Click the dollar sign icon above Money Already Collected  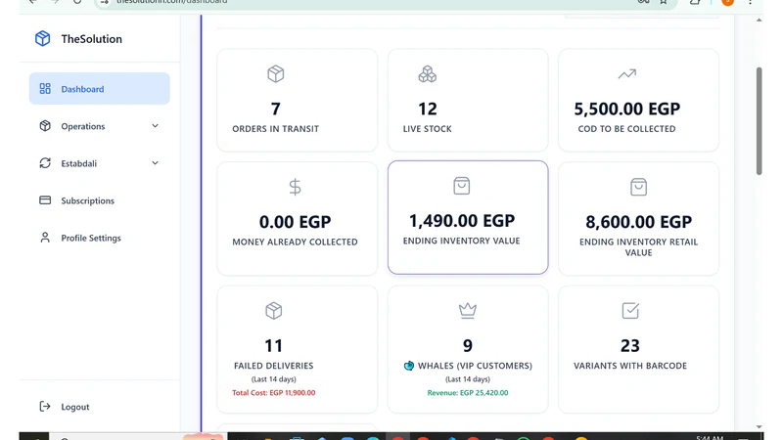(x=296, y=187)
